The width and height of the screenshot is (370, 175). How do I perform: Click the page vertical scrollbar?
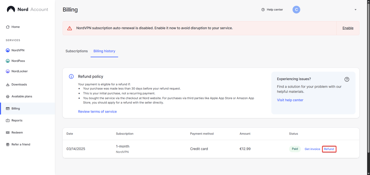[369, 78]
